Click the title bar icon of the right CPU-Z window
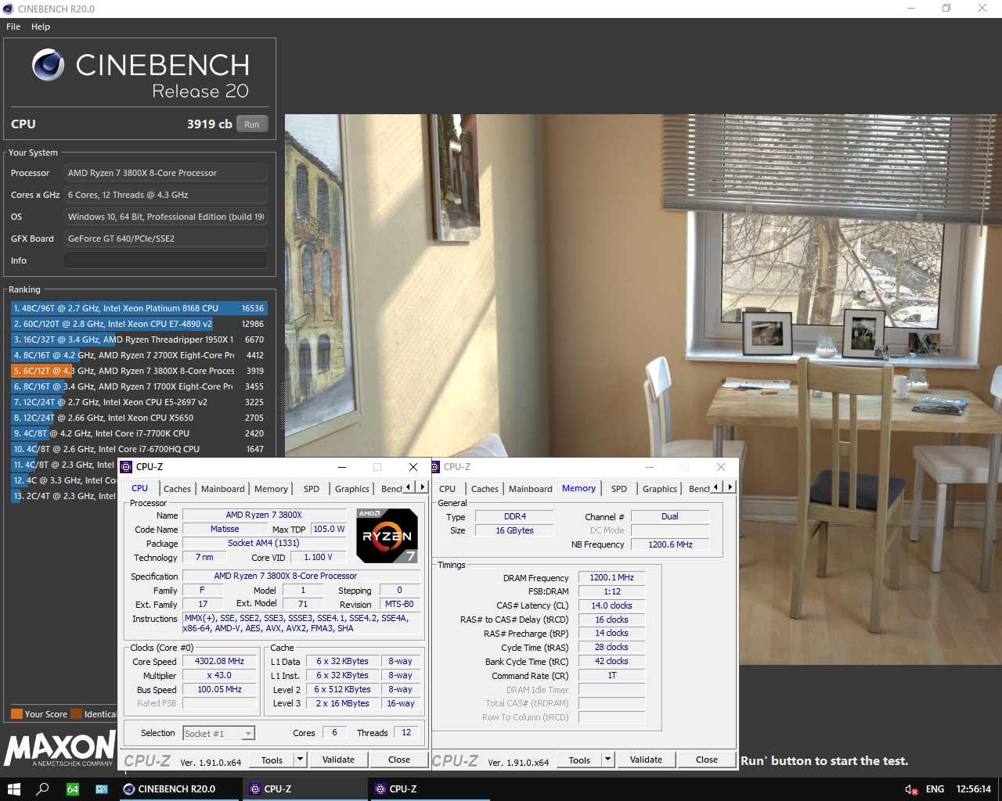 pos(435,467)
